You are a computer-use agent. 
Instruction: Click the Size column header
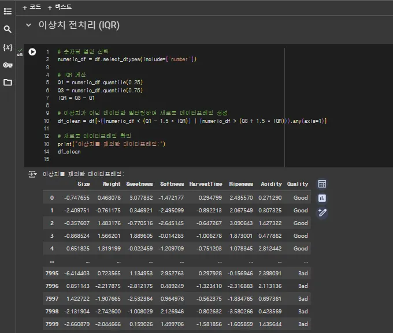(84, 184)
